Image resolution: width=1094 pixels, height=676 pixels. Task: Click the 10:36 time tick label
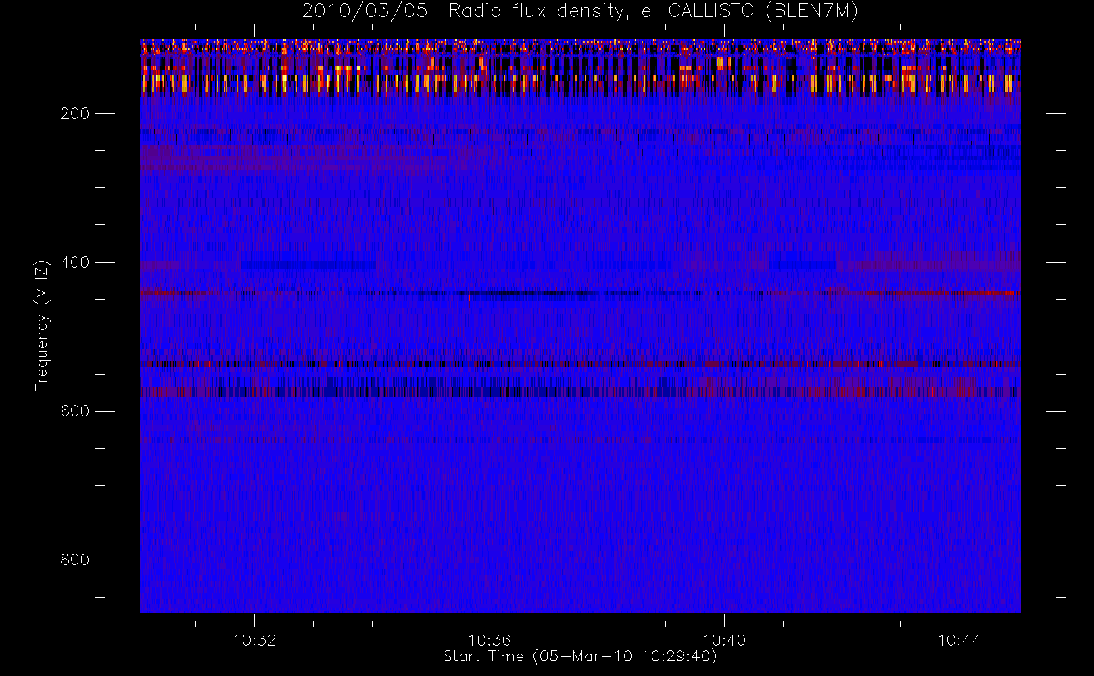(490, 640)
